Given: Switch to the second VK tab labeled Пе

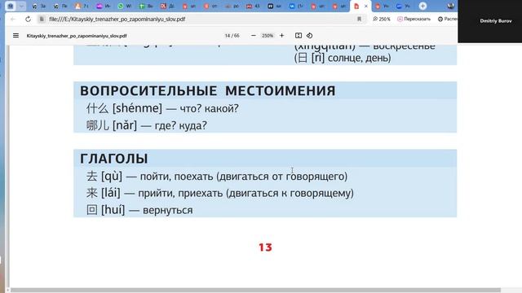Looking at the screenshot, I should pyautogui.click(x=60, y=6).
